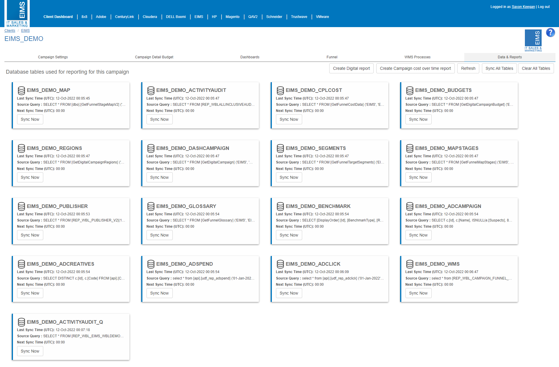
Task: Click the blue help question mark icon
Action: coord(550,32)
